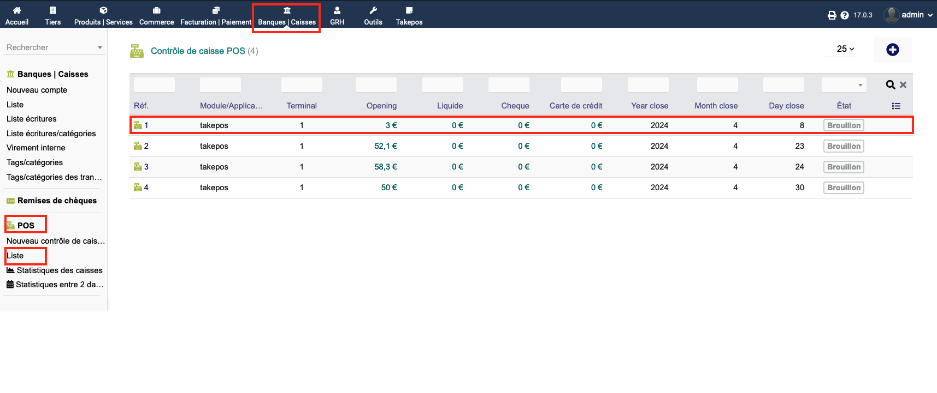937x393 pixels.
Task: Sort table by Opening column header
Action: [x=381, y=106]
